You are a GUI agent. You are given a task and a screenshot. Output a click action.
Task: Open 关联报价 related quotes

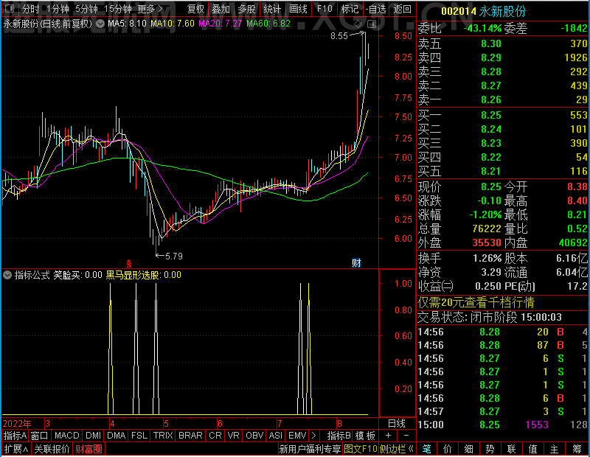pos(52,449)
